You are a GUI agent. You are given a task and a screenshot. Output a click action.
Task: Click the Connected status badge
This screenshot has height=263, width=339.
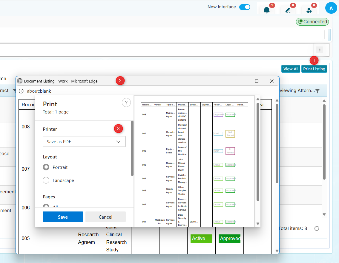[312, 22]
